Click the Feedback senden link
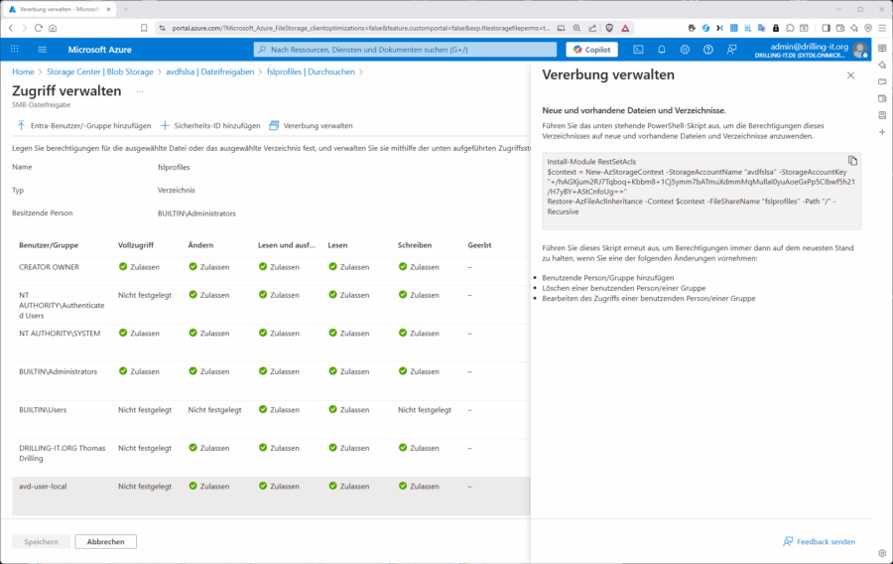Screen dimensions: 893x564 pyautogui.click(x=819, y=541)
